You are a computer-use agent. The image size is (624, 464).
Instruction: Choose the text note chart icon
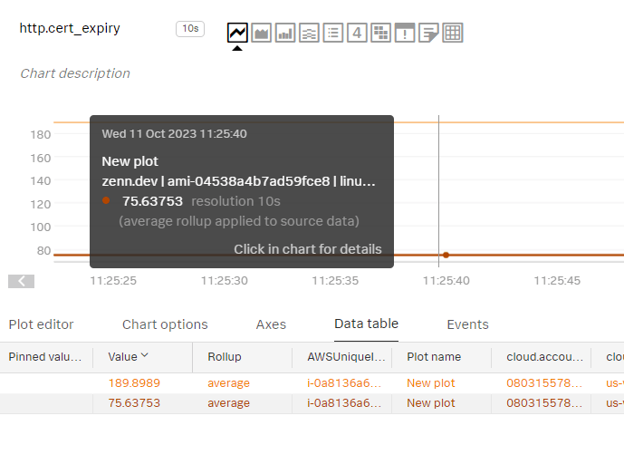(428, 33)
